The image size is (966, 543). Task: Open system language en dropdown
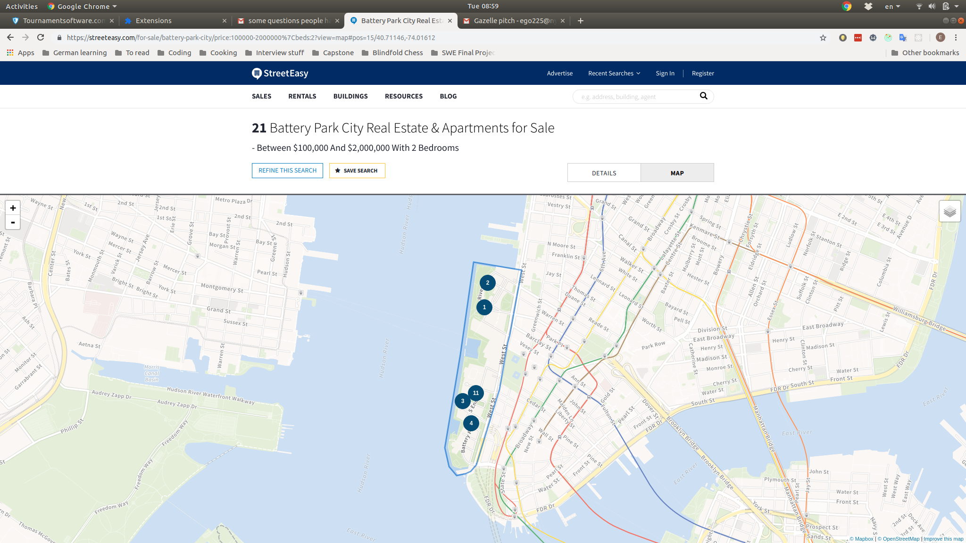(892, 7)
